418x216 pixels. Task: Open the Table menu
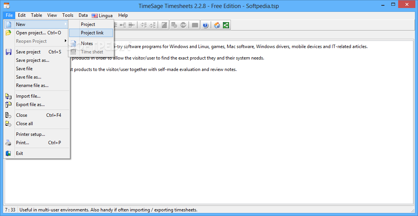click(37, 15)
